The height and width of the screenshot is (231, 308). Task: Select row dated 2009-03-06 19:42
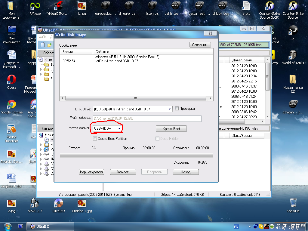click(x=244, y=112)
